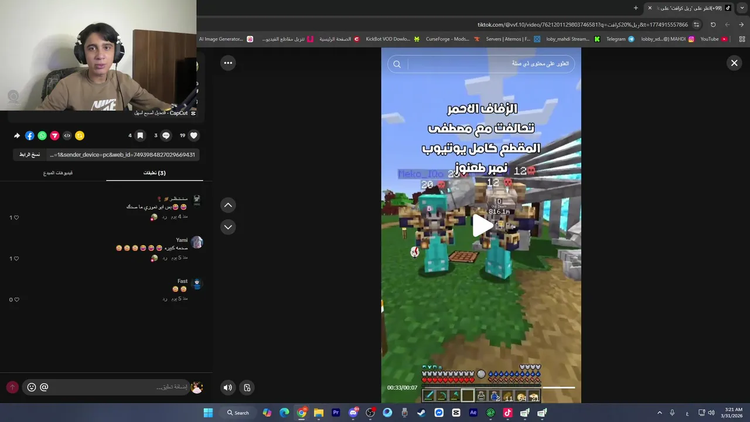The height and width of the screenshot is (422, 750).
Task: Open emoji picker in comment box
Action: click(32, 387)
